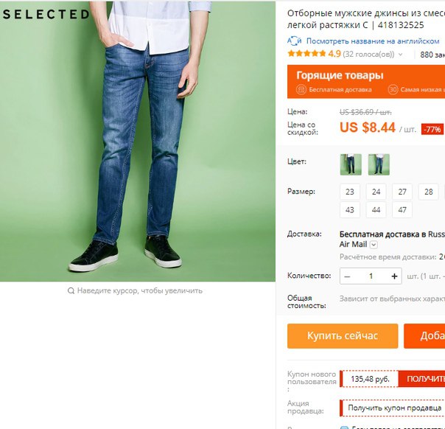The width and height of the screenshot is (445, 429).
Task: Click the quantity input field
Action: click(x=371, y=276)
